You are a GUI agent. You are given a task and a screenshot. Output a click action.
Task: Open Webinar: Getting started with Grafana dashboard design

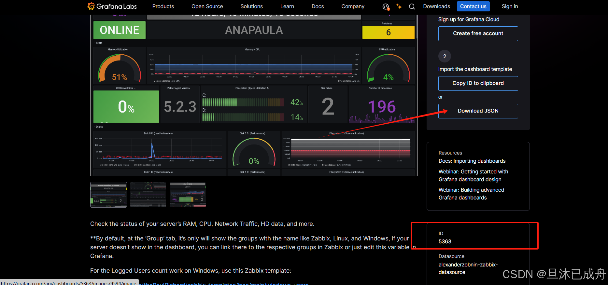[473, 176]
